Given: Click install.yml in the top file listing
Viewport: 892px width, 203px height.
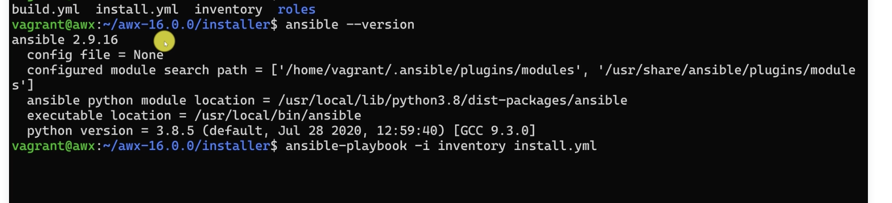Looking at the screenshot, I should pos(136,9).
